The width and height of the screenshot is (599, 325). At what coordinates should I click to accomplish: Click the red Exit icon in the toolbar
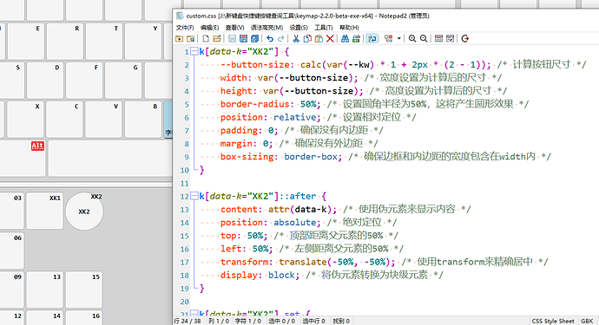click(465, 38)
